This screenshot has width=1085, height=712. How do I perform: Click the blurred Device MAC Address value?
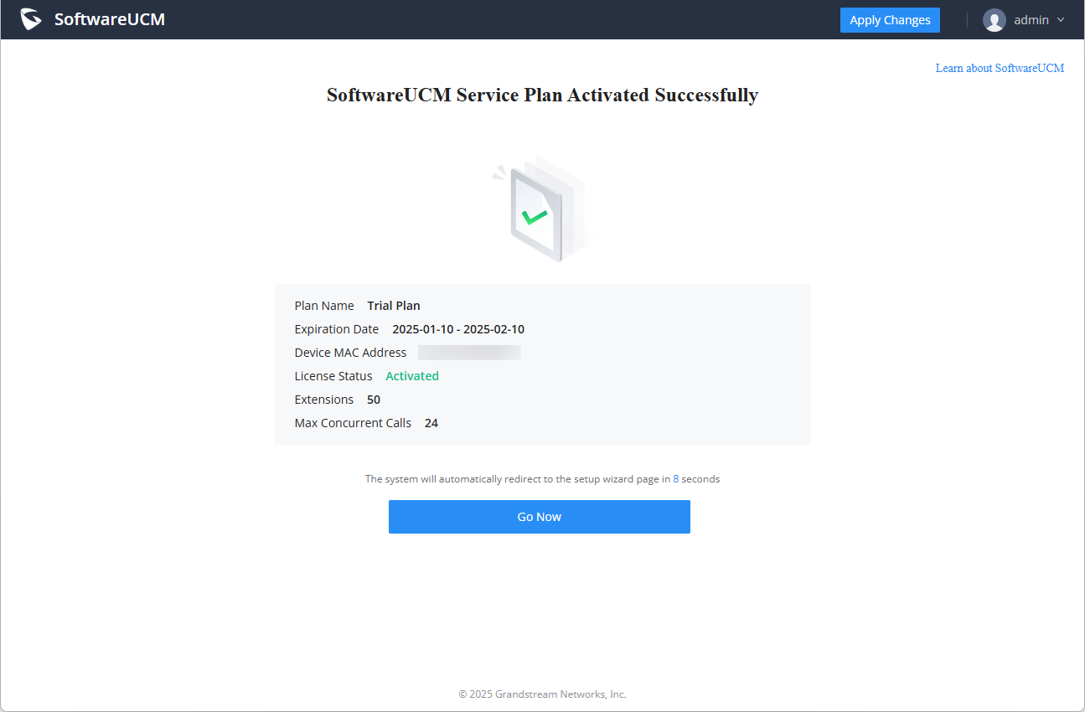(469, 353)
